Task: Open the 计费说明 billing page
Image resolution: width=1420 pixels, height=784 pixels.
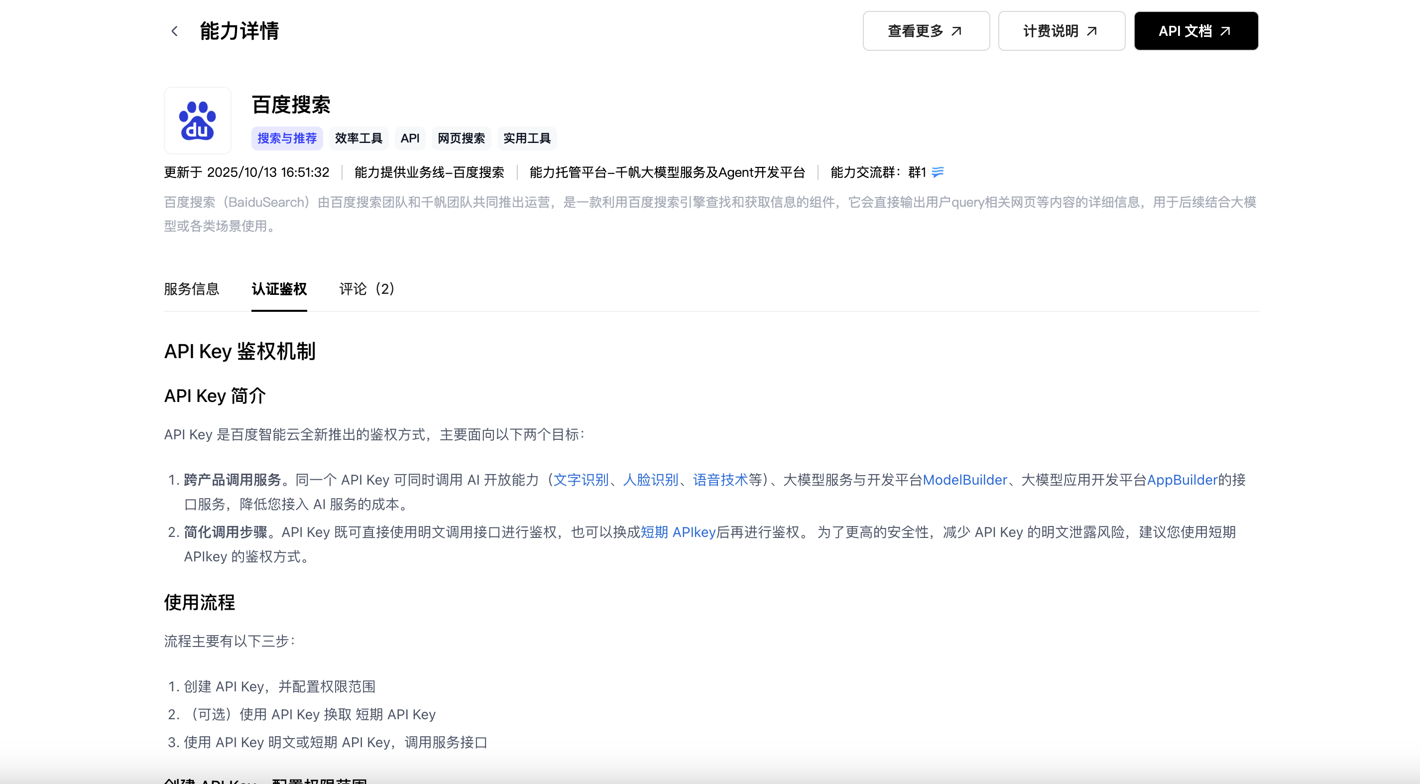Action: 1062,31
